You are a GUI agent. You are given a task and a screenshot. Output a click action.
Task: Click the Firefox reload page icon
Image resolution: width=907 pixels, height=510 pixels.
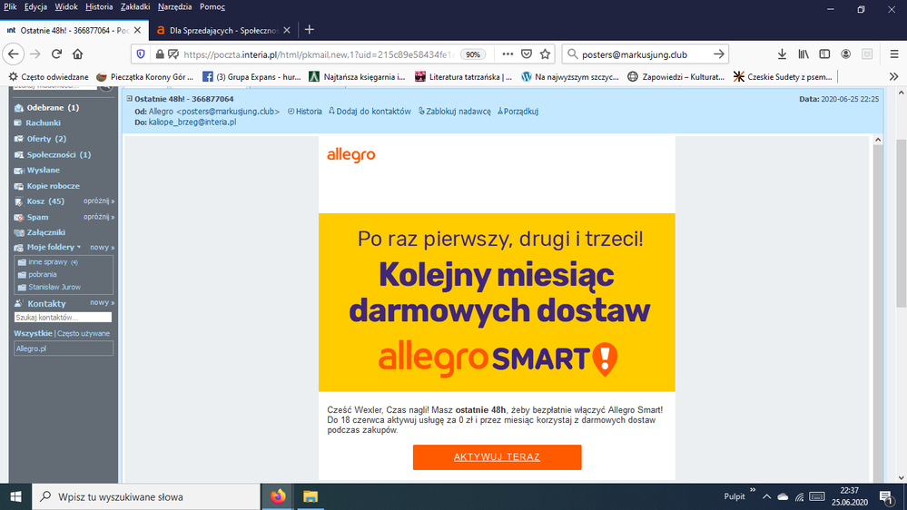56,54
